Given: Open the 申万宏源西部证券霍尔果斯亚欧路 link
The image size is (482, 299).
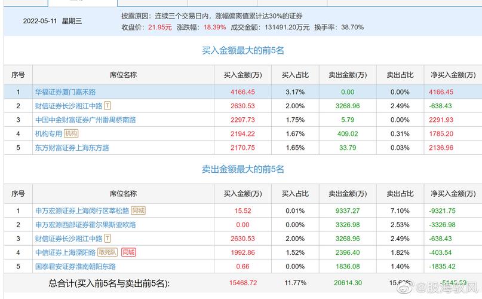Looking at the screenshot, I should click(85, 225).
